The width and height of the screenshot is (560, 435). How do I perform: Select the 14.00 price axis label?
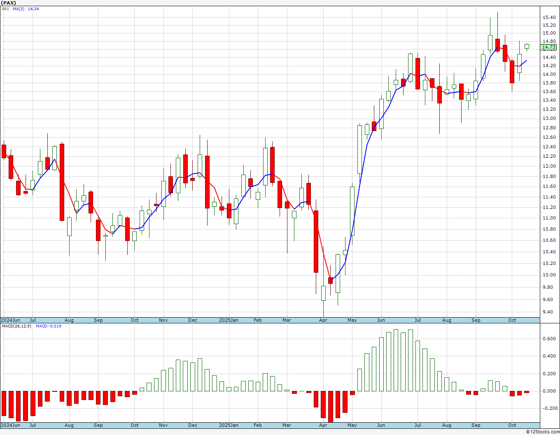pos(549,74)
